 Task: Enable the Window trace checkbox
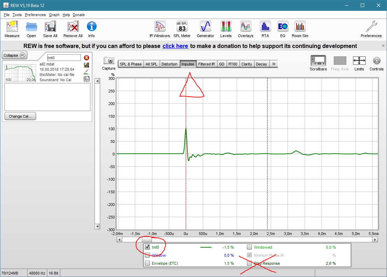point(147,255)
